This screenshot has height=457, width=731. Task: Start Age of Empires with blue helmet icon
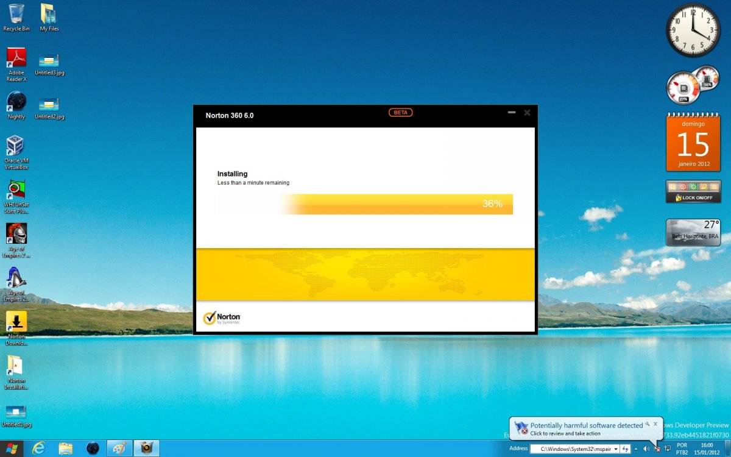16,285
